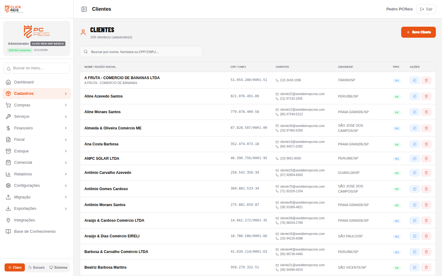Click the CLICK REIS ERP BÁSICO badge
This screenshot has width=442, height=276.
click(48, 44)
